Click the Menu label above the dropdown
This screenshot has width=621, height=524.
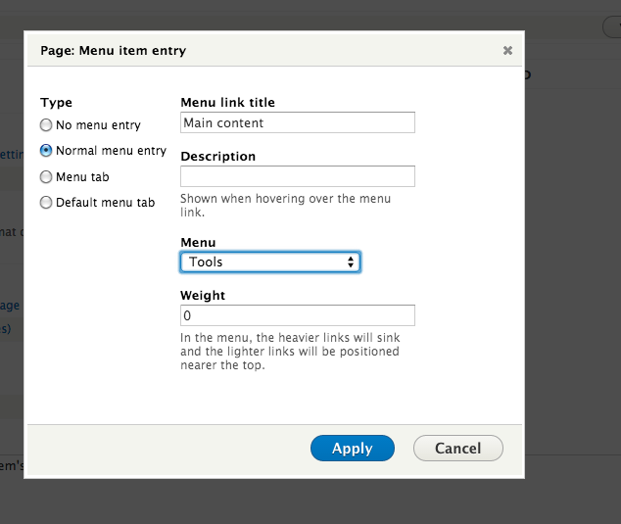pyautogui.click(x=199, y=243)
